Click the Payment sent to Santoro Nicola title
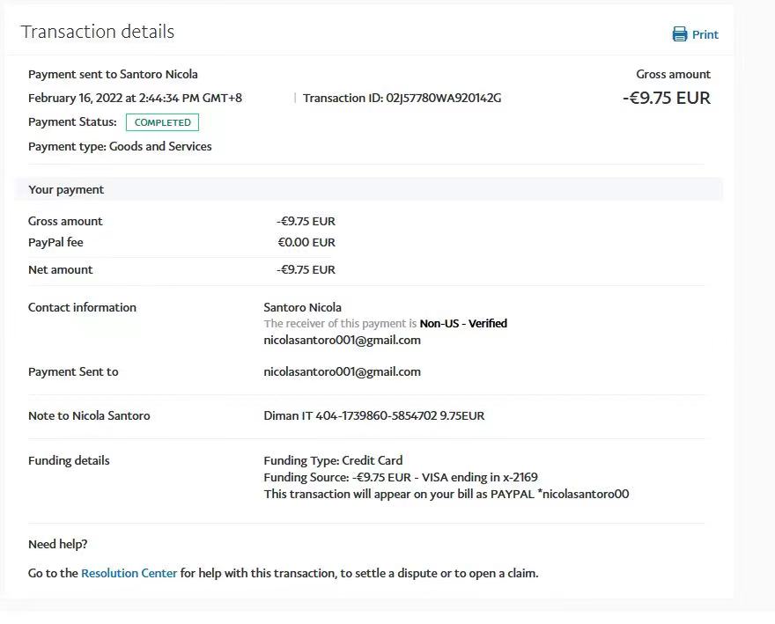 coord(113,75)
